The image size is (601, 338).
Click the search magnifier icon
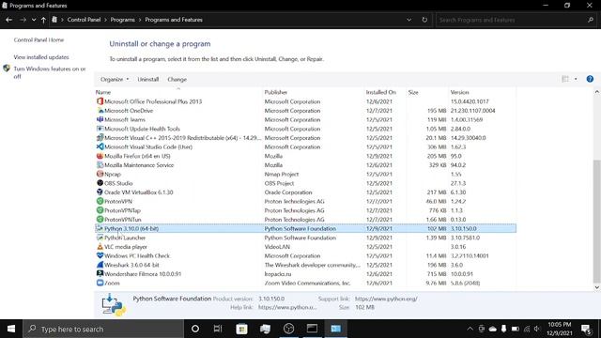tap(591, 20)
